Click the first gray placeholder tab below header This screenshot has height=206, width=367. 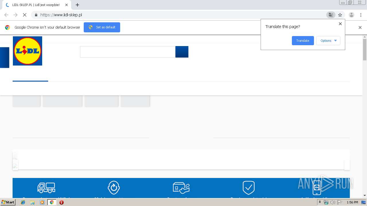26,101
